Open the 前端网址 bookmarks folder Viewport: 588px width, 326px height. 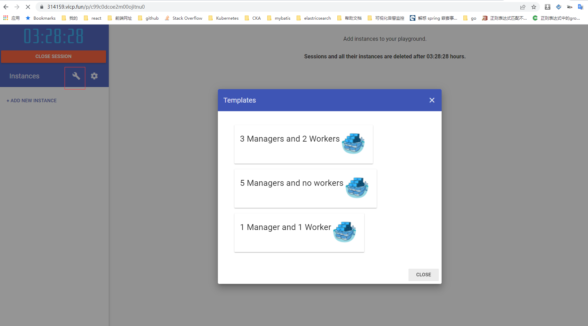click(x=120, y=18)
